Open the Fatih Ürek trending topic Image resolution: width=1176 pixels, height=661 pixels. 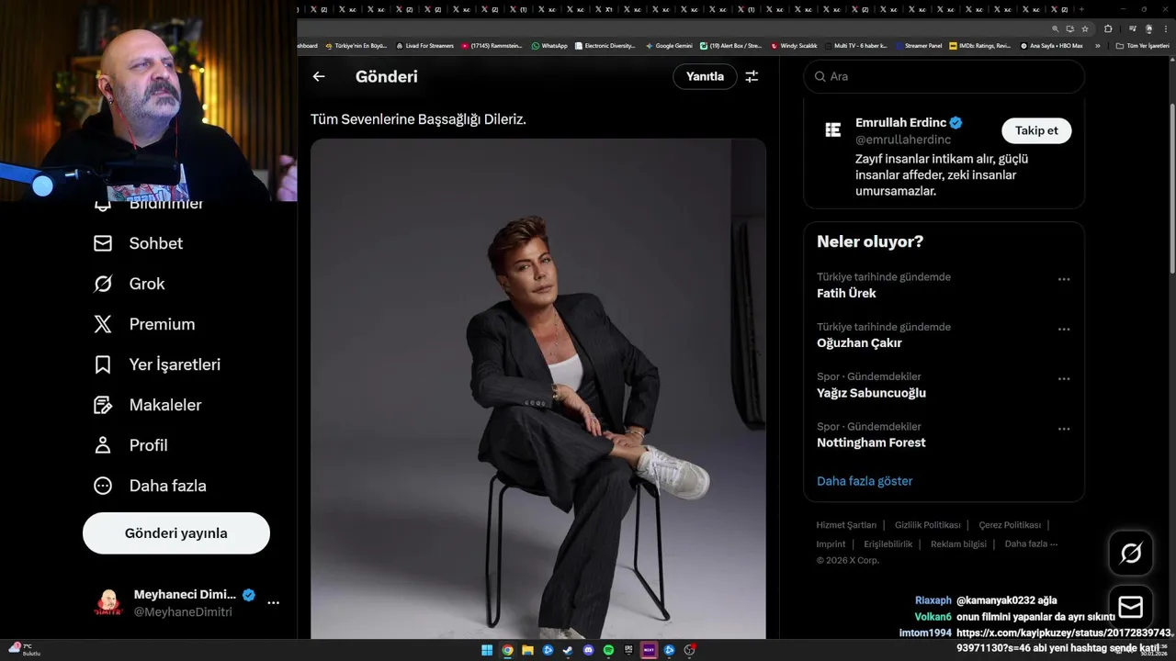click(846, 293)
